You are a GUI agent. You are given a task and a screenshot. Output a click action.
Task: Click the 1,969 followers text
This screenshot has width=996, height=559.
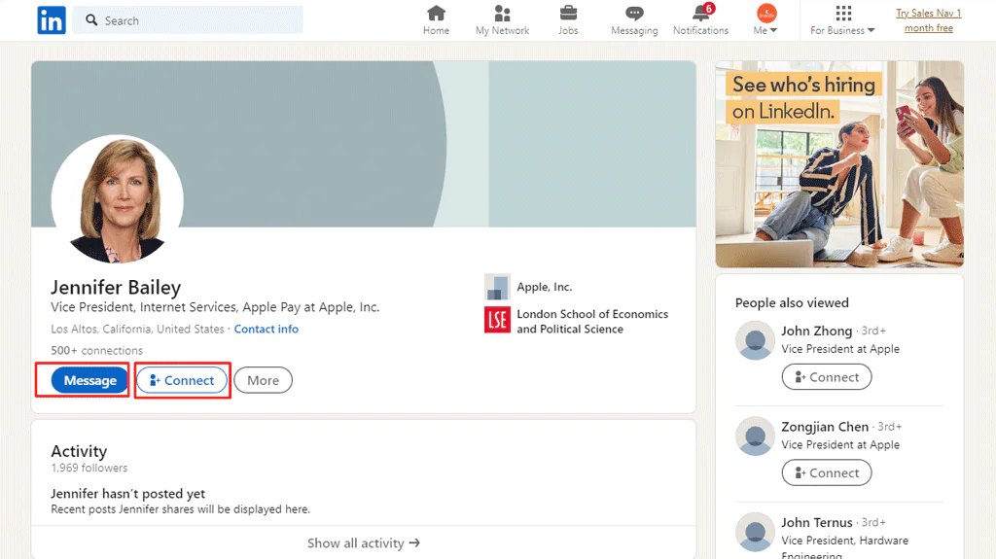click(x=89, y=468)
